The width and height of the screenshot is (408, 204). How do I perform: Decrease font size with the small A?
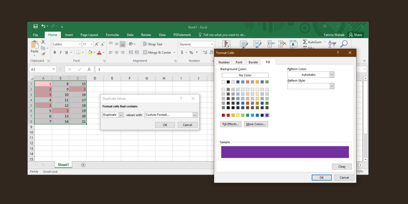point(103,44)
